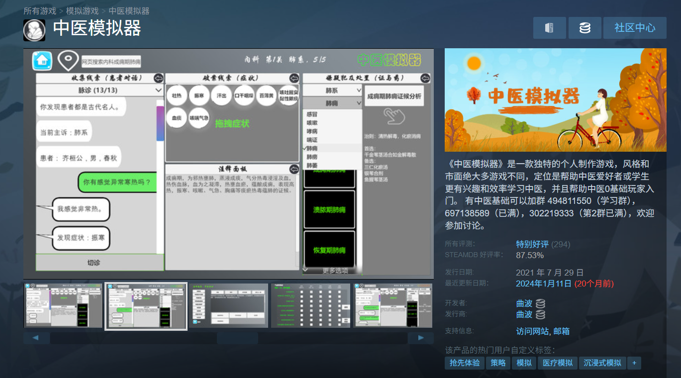
Task: Click back arrow on 嫌疑犯及处置 panel header
Action: pos(425,78)
